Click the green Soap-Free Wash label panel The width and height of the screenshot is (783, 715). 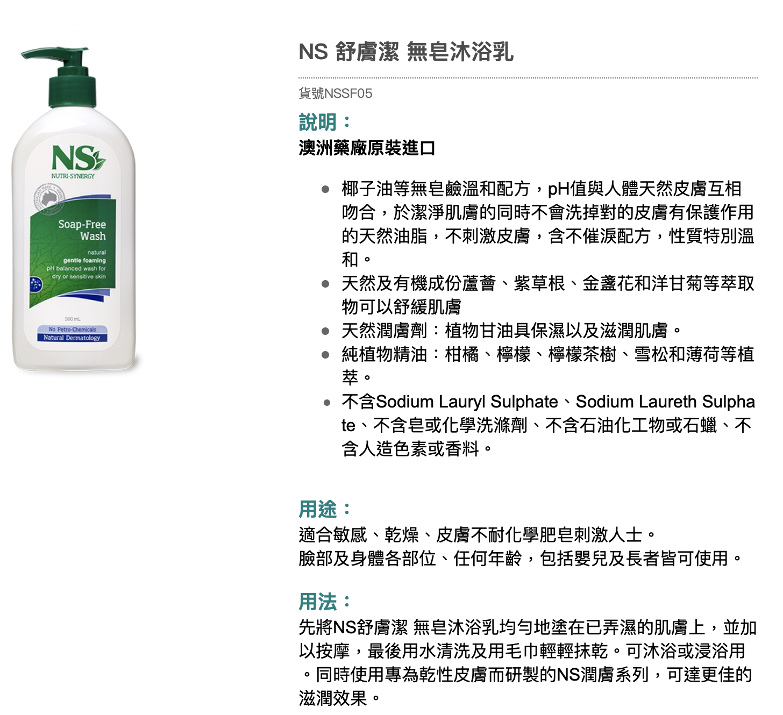[73, 253]
